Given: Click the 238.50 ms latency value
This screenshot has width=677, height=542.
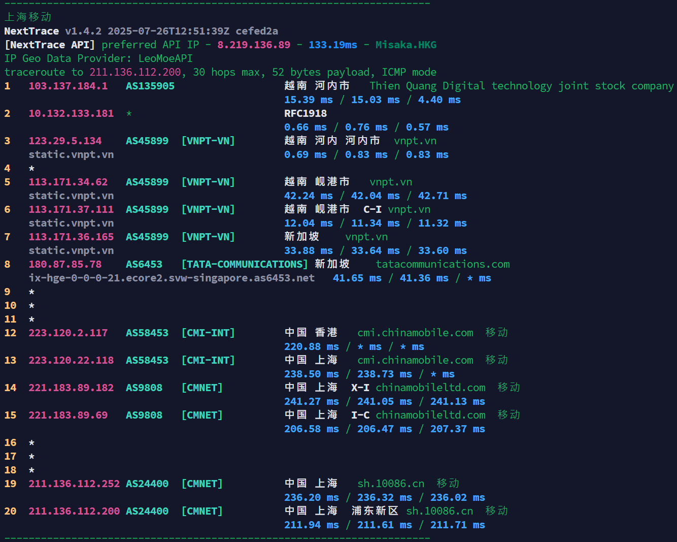Looking at the screenshot, I should (x=312, y=374).
